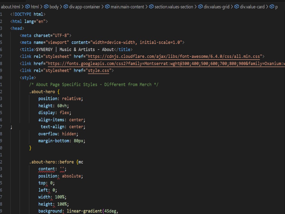The height and width of the screenshot is (214, 285).
Task: Click the about.html breadcrumb item
Action: coord(10,7)
